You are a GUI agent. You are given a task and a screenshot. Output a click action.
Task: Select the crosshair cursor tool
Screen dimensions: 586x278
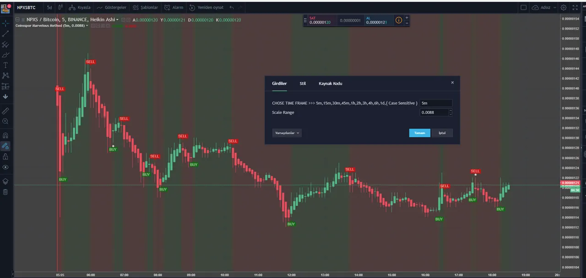5,23
